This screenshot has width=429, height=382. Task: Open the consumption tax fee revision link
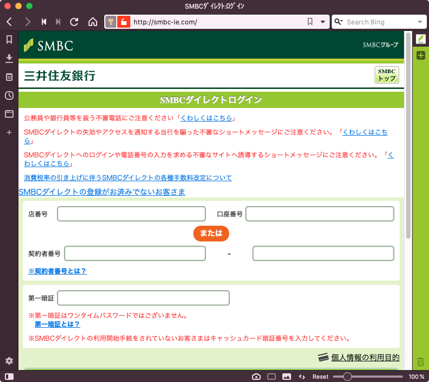128,178
